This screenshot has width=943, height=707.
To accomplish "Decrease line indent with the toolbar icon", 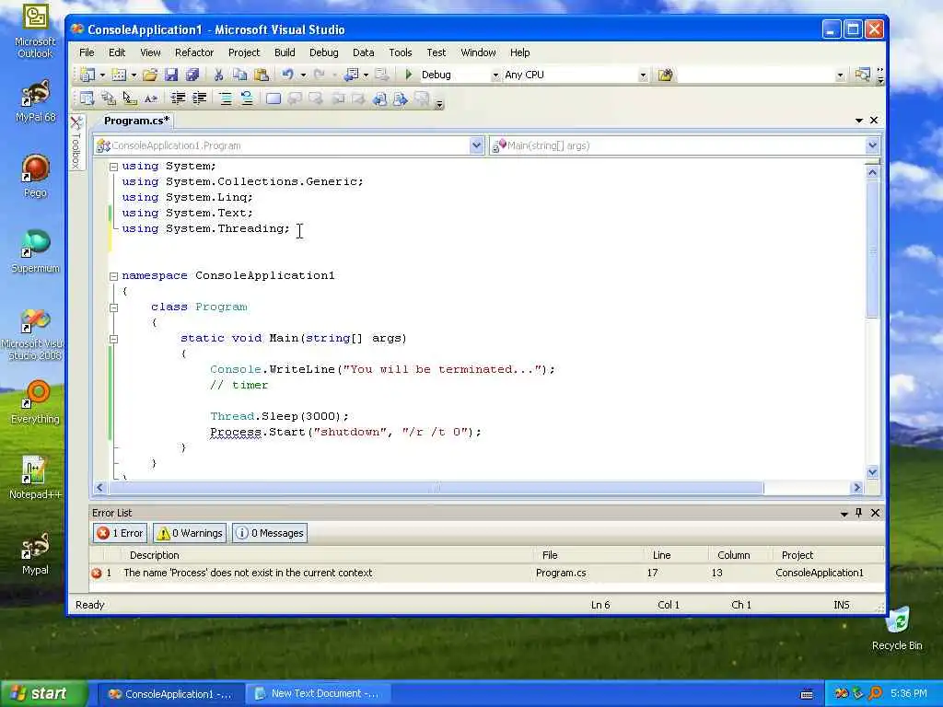I will (178, 99).
